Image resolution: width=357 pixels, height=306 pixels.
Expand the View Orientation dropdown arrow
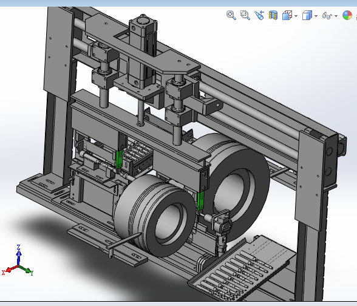pyautogui.click(x=296, y=16)
